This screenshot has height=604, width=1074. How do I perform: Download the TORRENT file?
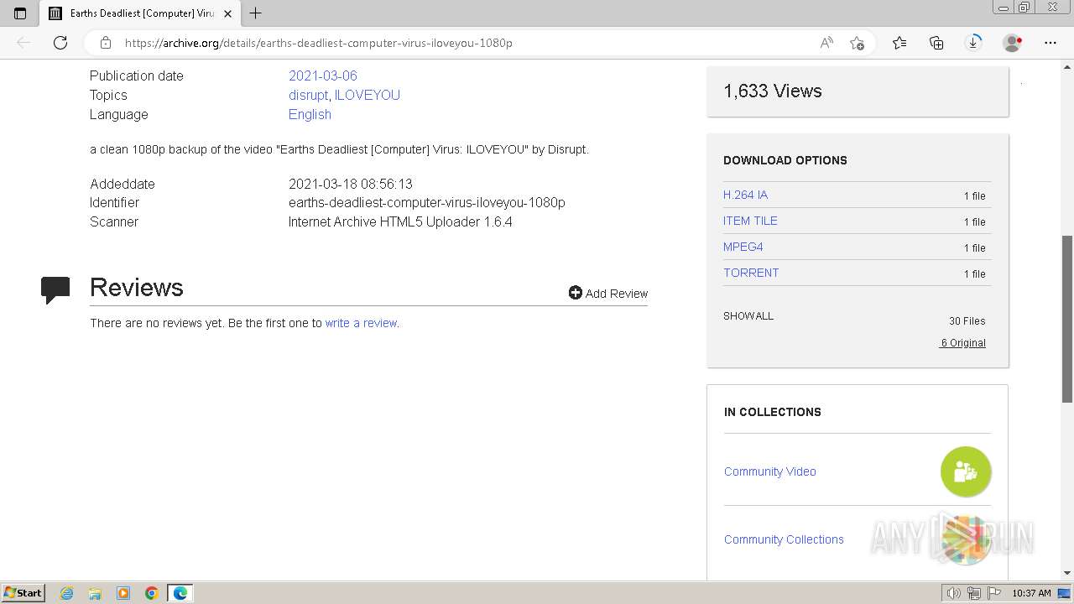(751, 273)
